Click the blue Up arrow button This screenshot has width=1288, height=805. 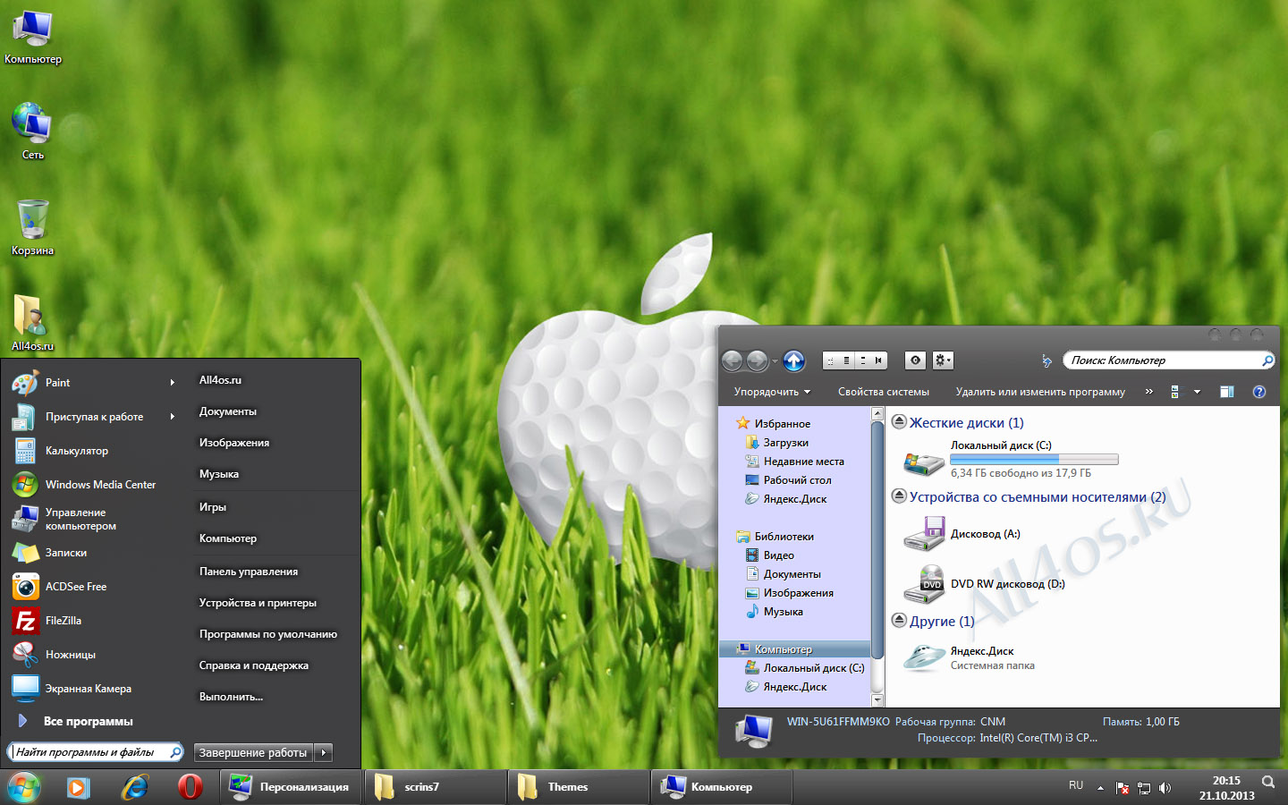tap(793, 360)
